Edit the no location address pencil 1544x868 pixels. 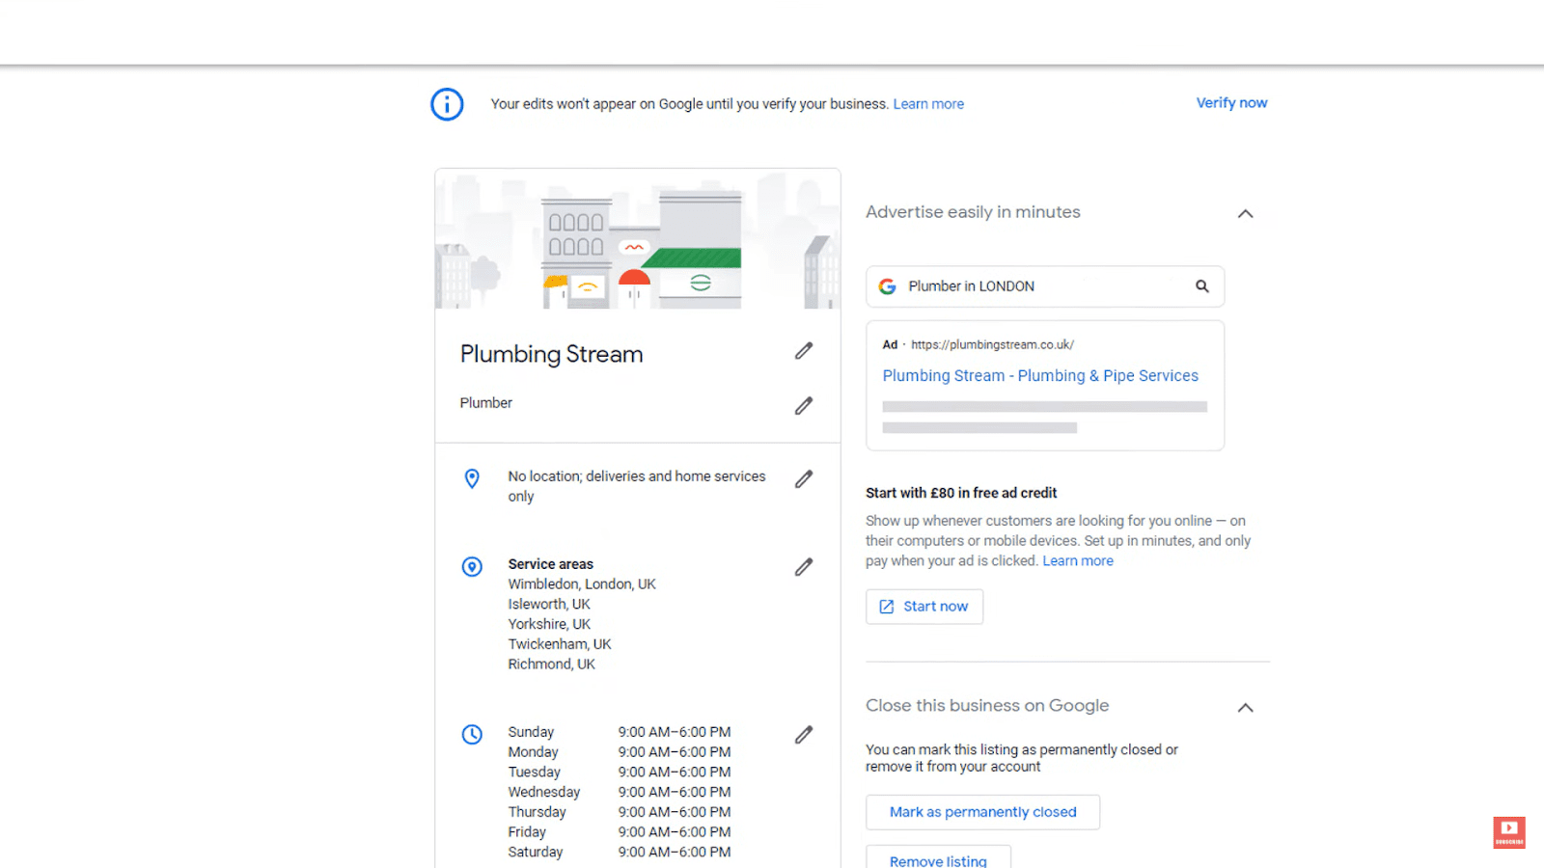point(804,479)
